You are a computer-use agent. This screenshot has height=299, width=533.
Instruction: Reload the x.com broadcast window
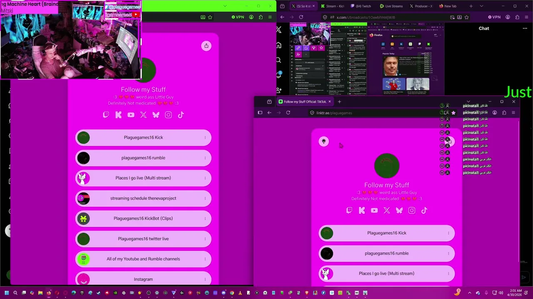[x=301, y=17]
